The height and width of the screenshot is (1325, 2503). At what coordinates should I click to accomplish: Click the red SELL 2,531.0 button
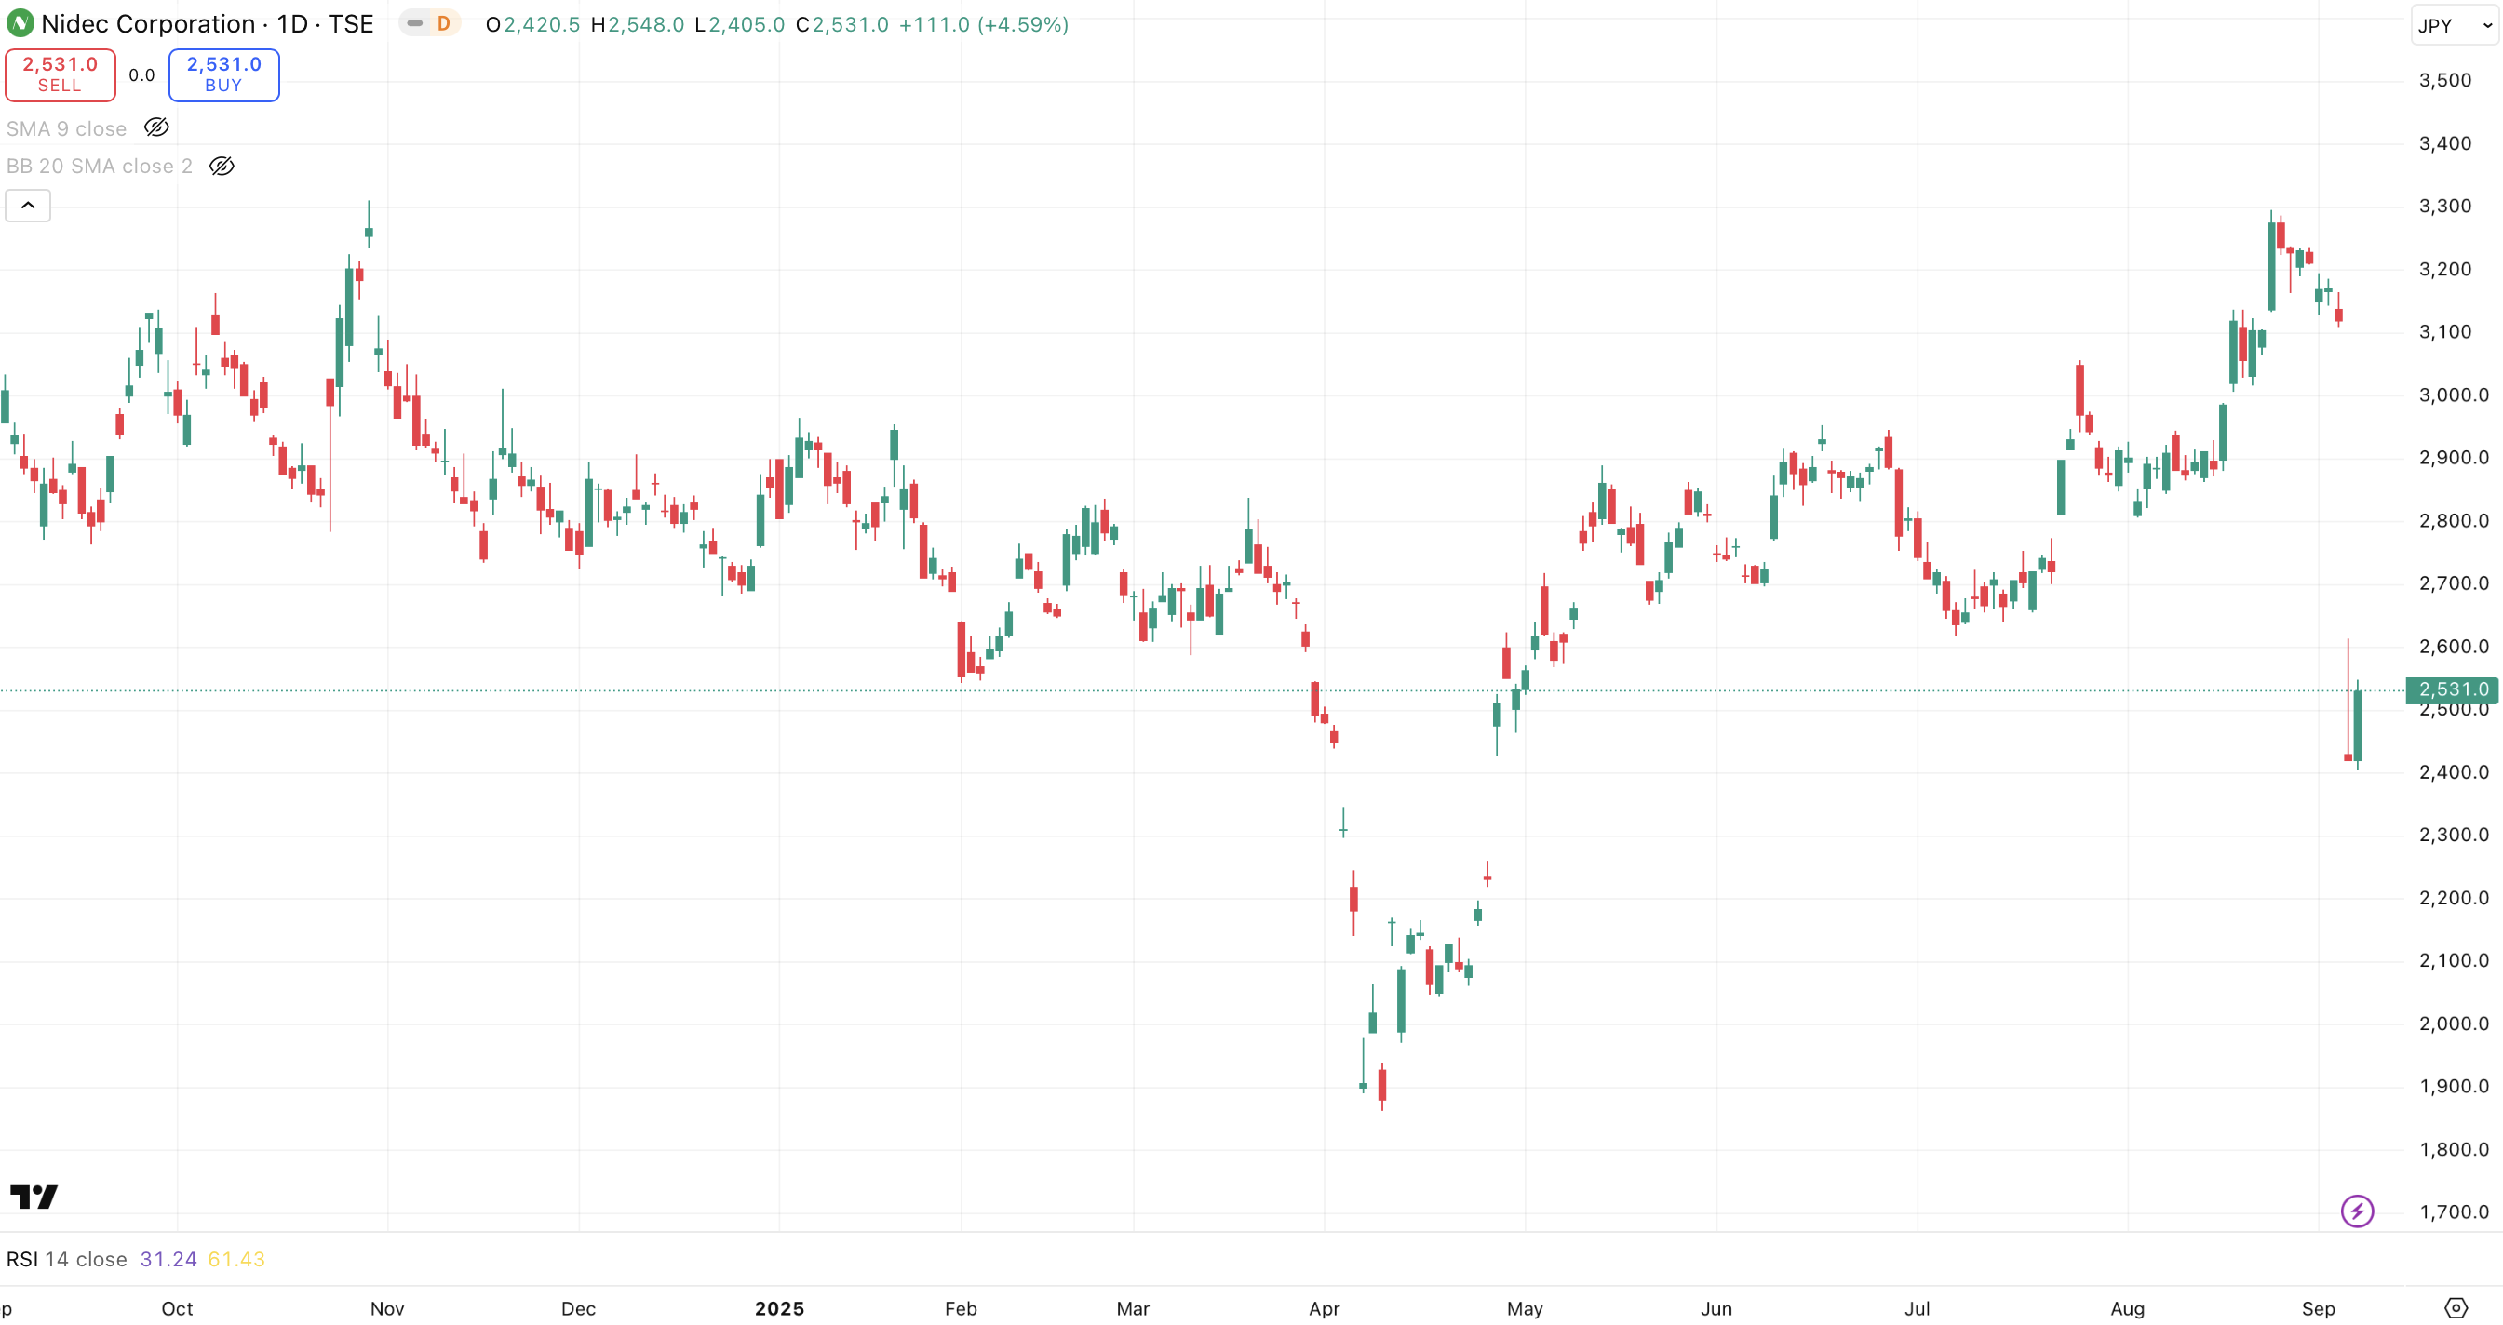click(x=61, y=74)
